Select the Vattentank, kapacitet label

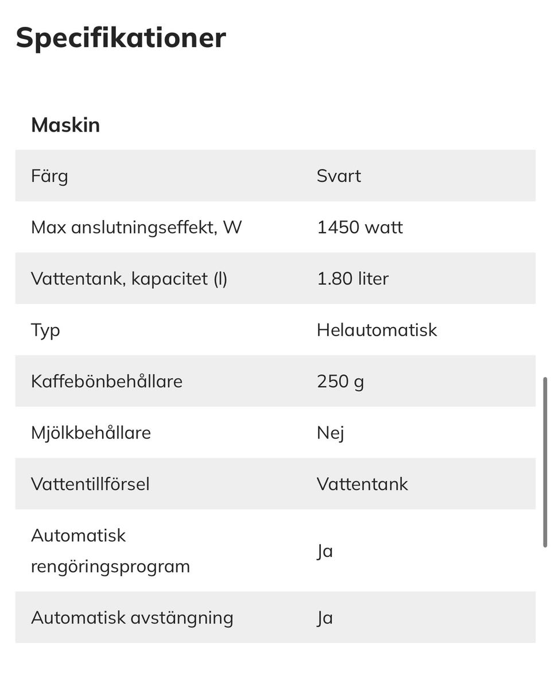[129, 279]
